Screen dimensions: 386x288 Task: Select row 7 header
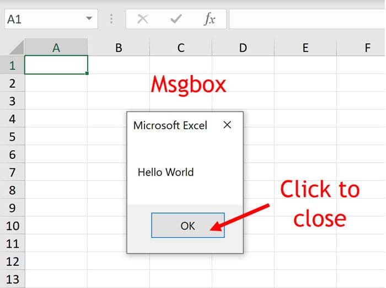pos(12,172)
